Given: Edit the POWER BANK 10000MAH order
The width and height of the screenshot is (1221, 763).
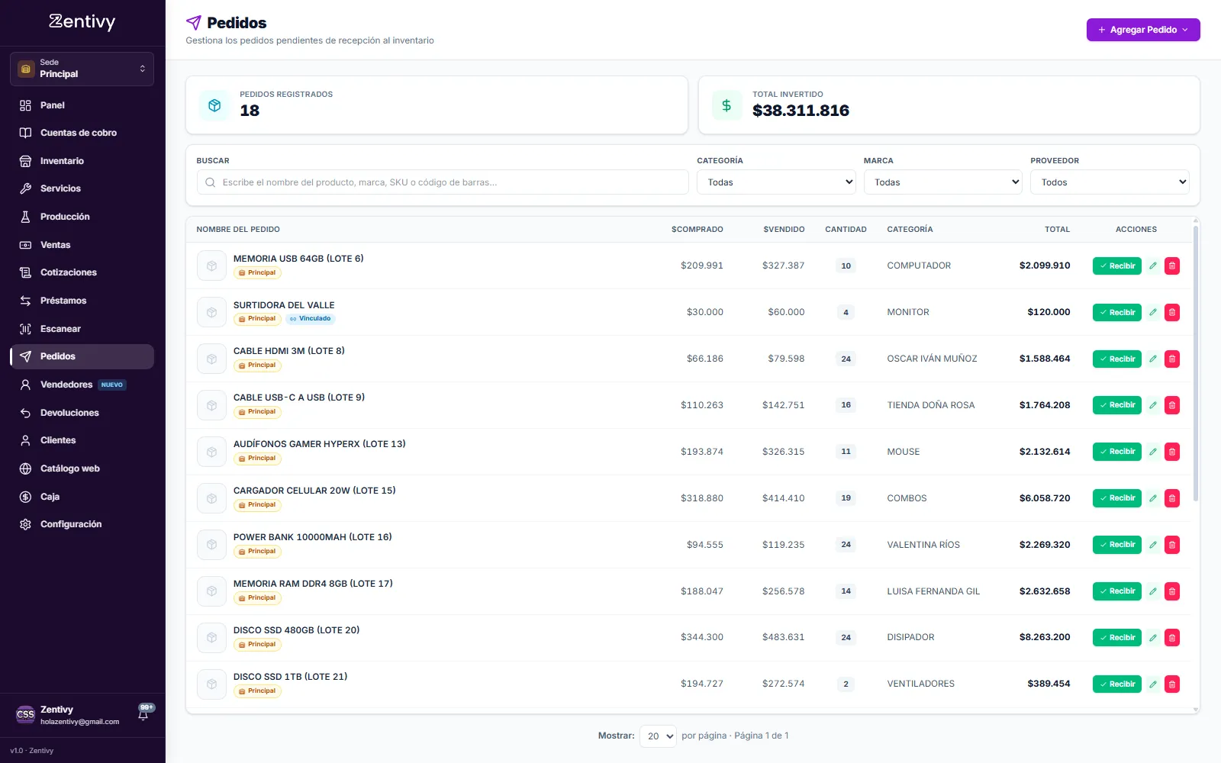Looking at the screenshot, I should click(x=1153, y=545).
